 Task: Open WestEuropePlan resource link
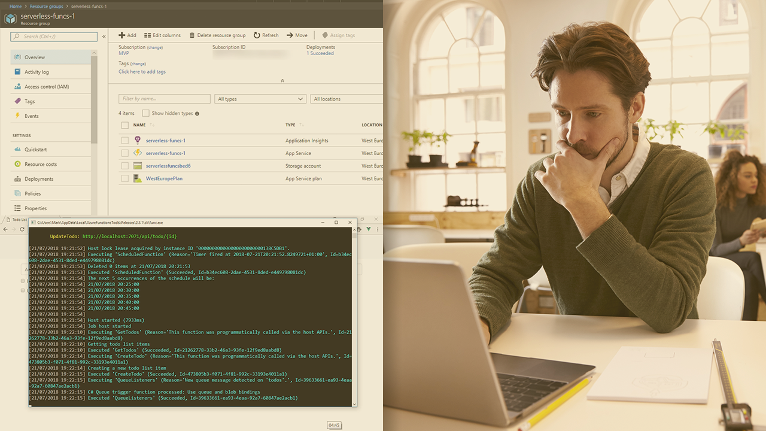(x=164, y=178)
